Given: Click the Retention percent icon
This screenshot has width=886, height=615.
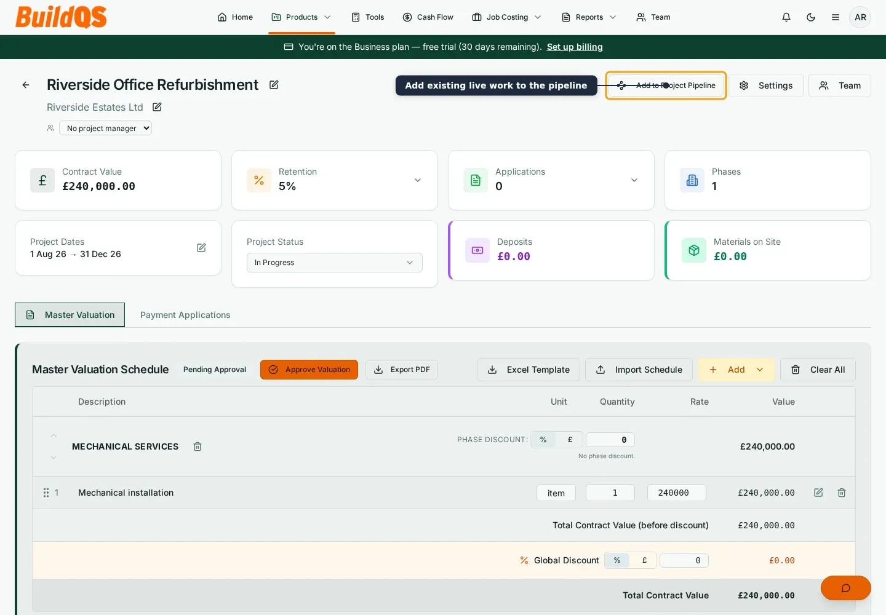Looking at the screenshot, I should pos(259,180).
